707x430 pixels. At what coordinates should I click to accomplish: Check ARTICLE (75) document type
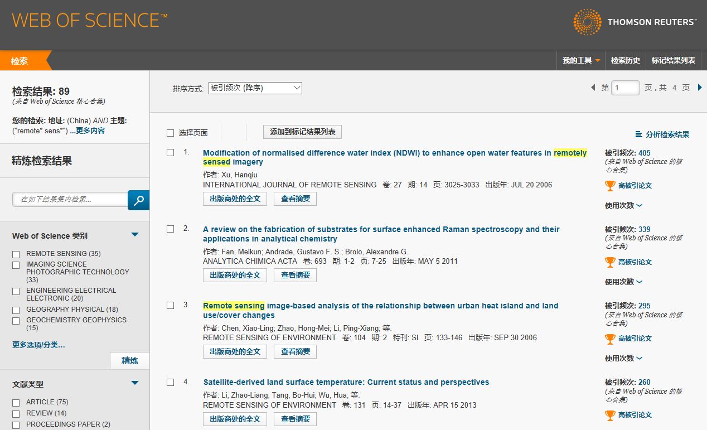point(16,403)
